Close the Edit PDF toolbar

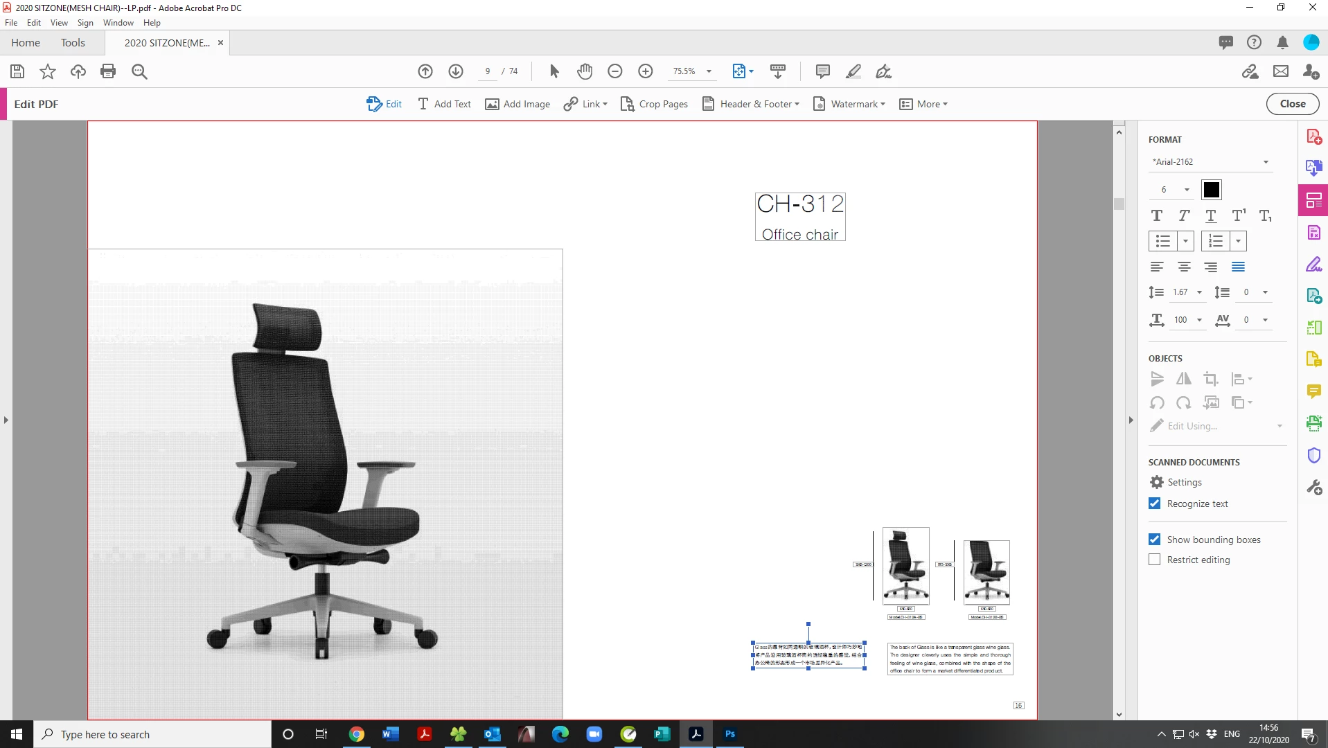(1293, 104)
